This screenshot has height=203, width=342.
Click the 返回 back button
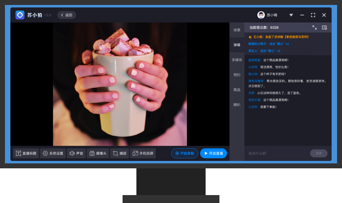pos(67,15)
